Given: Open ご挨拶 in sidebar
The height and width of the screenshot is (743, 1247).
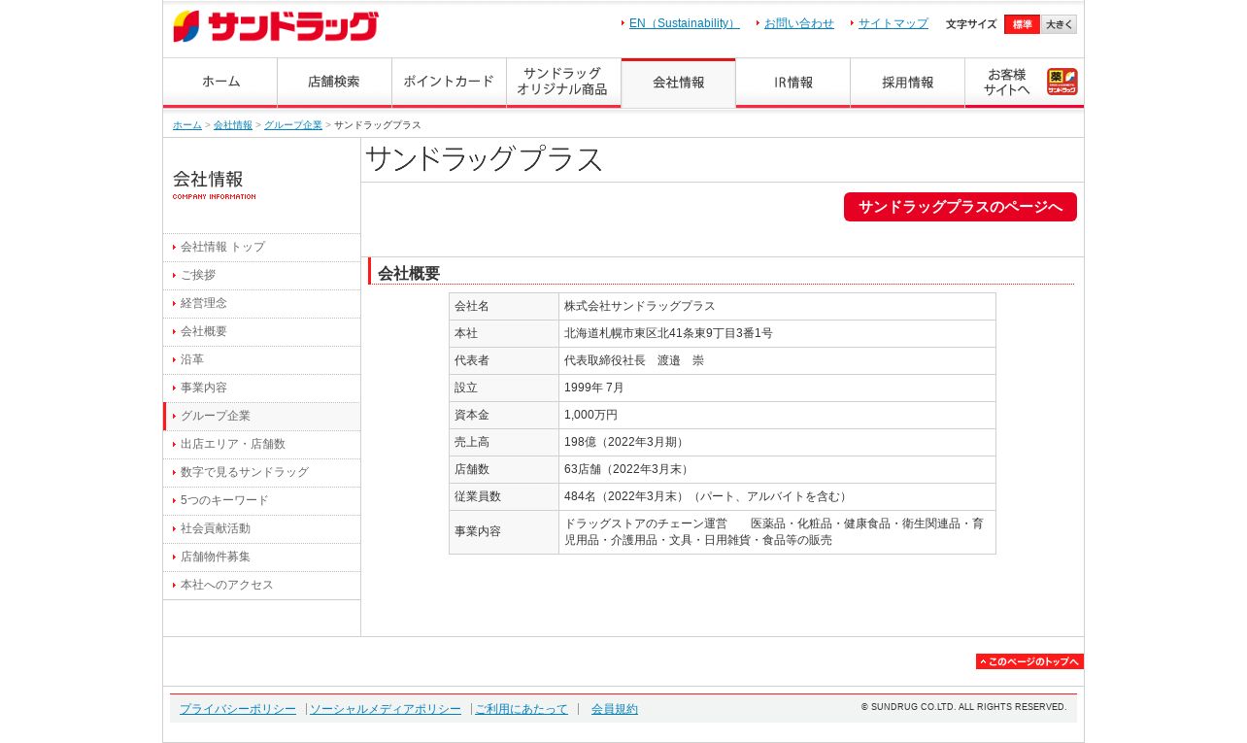Looking at the screenshot, I should pyautogui.click(x=261, y=276).
